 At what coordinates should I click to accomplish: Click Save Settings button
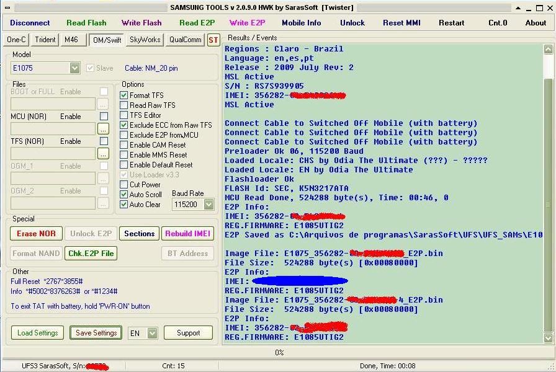click(x=96, y=333)
